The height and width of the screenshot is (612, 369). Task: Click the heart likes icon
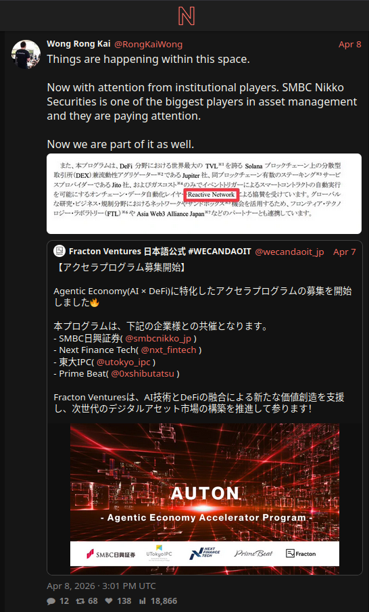108,601
